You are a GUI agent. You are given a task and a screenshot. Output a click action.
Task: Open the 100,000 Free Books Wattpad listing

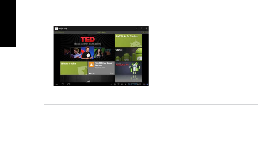coord(101,68)
